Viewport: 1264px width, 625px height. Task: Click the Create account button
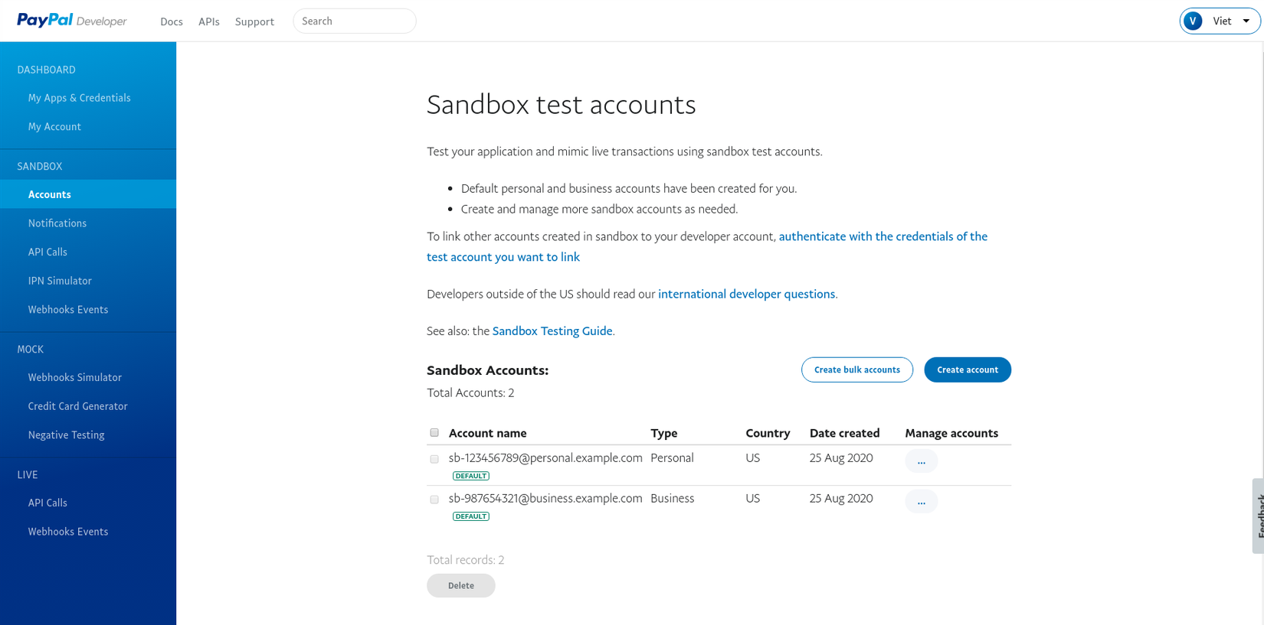pyautogui.click(x=967, y=369)
